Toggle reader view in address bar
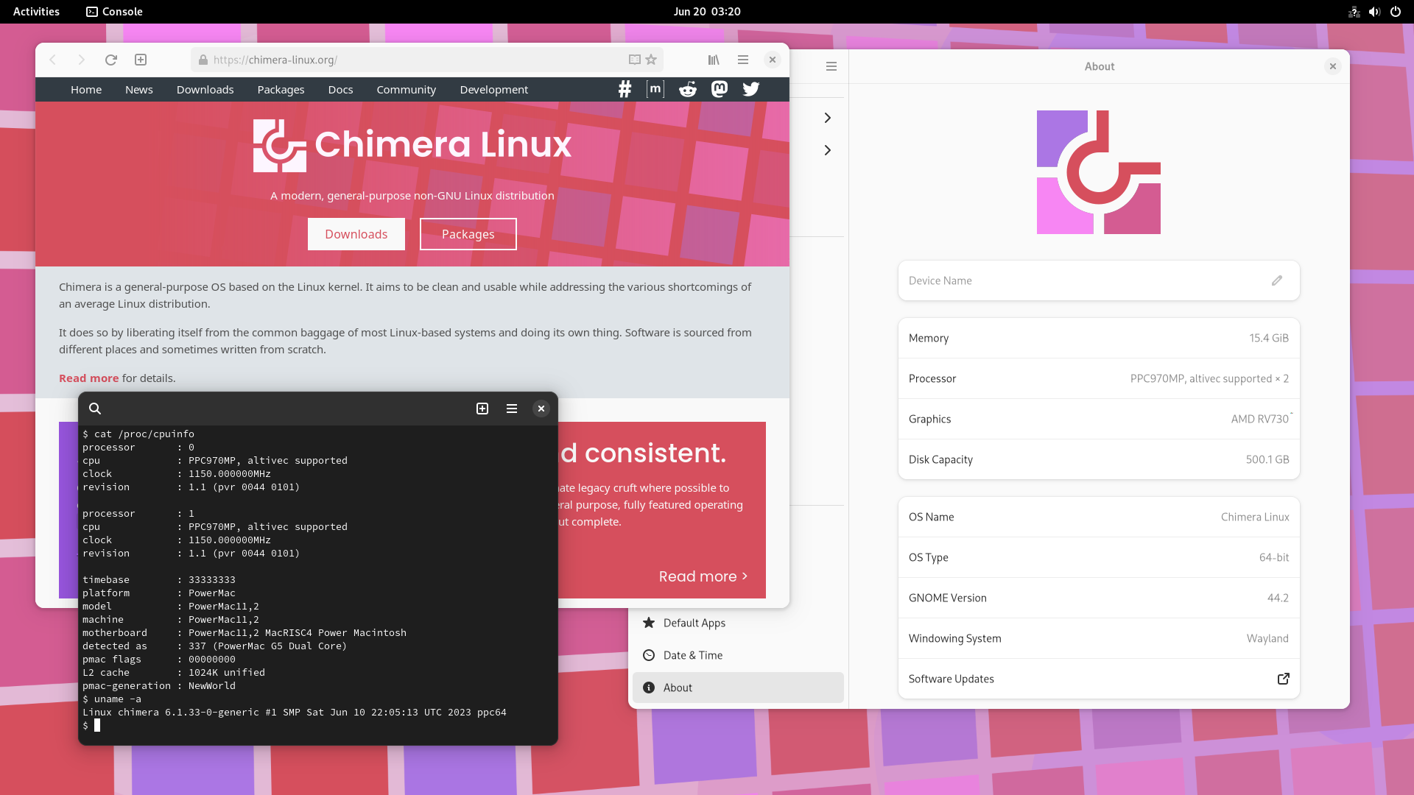Viewport: 1414px width, 795px height. tap(634, 60)
